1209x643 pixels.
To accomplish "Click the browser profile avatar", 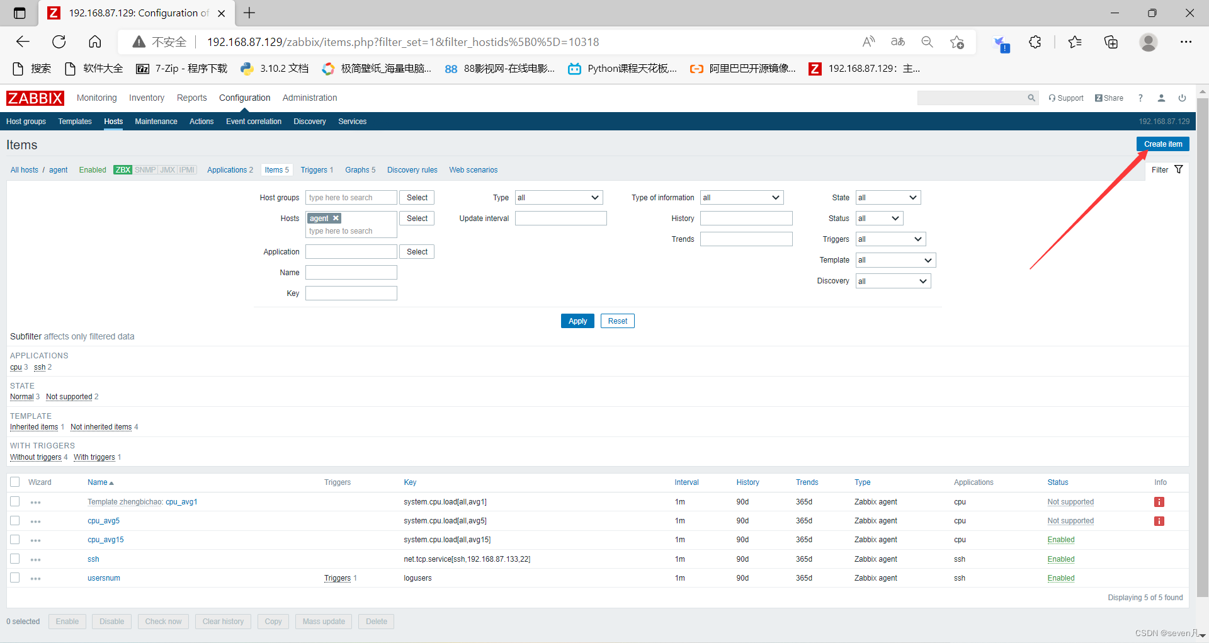I will click(1149, 42).
